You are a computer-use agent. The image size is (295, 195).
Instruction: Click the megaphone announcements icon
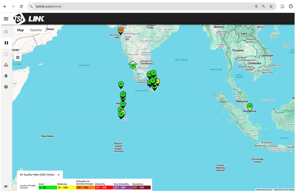coord(6,186)
